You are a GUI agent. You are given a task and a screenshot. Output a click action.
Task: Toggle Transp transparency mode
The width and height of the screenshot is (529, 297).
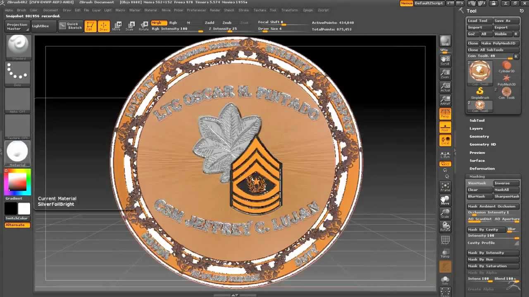tap(445, 253)
